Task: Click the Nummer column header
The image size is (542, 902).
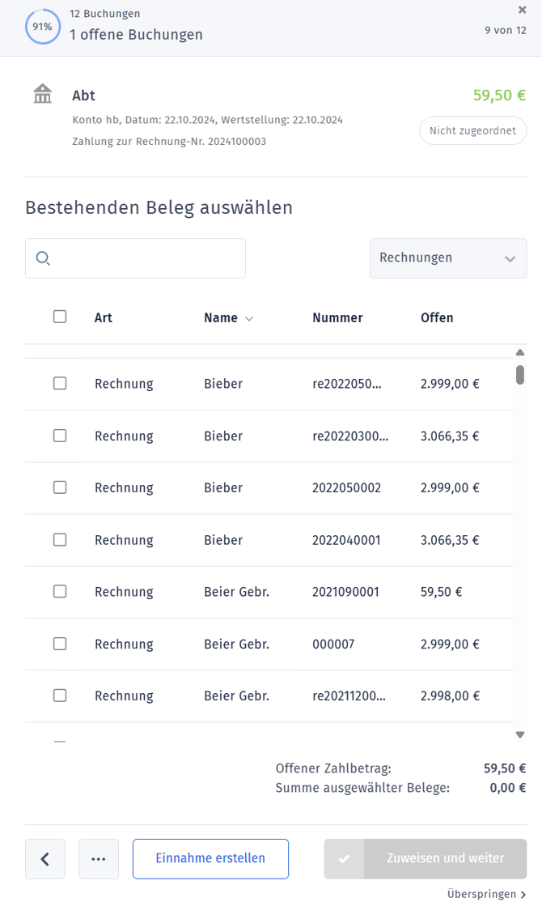Action: coord(337,317)
